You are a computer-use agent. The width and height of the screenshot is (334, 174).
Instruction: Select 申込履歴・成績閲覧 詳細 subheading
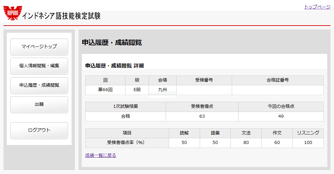tap(115, 66)
